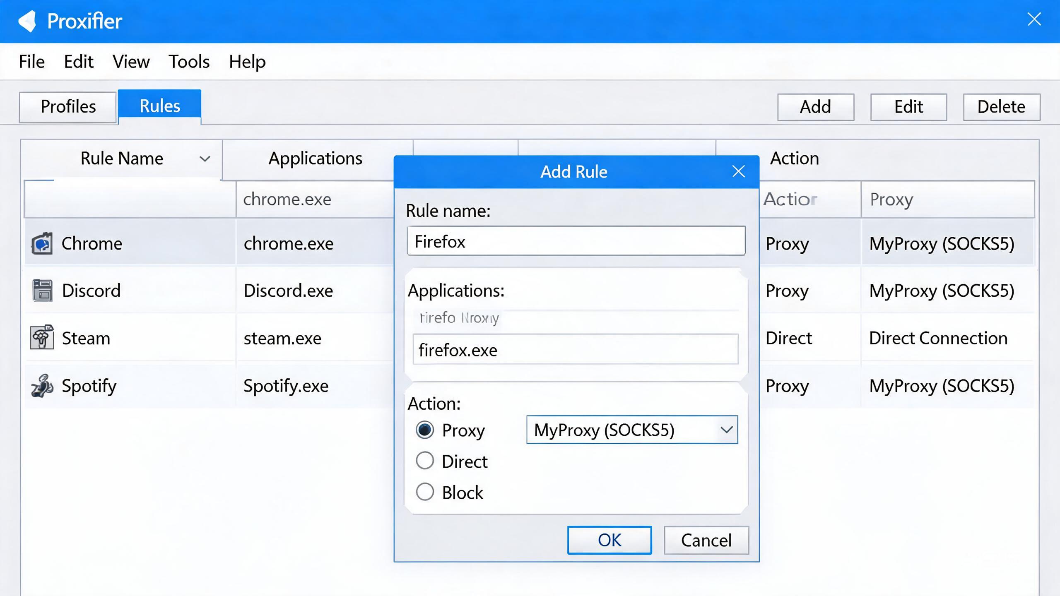Image resolution: width=1060 pixels, height=596 pixels.
Task: Click the Proxy action cell in Discord row
Action: [787, 291]
